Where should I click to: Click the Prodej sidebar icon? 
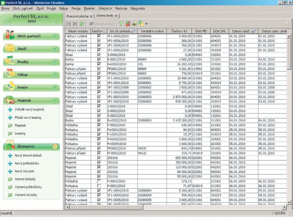pos(10,60)
